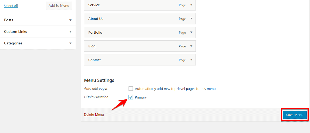Click the Page label on Contact row
The image size is (310, 133).
pyautogui.click(x=182, y=60)
